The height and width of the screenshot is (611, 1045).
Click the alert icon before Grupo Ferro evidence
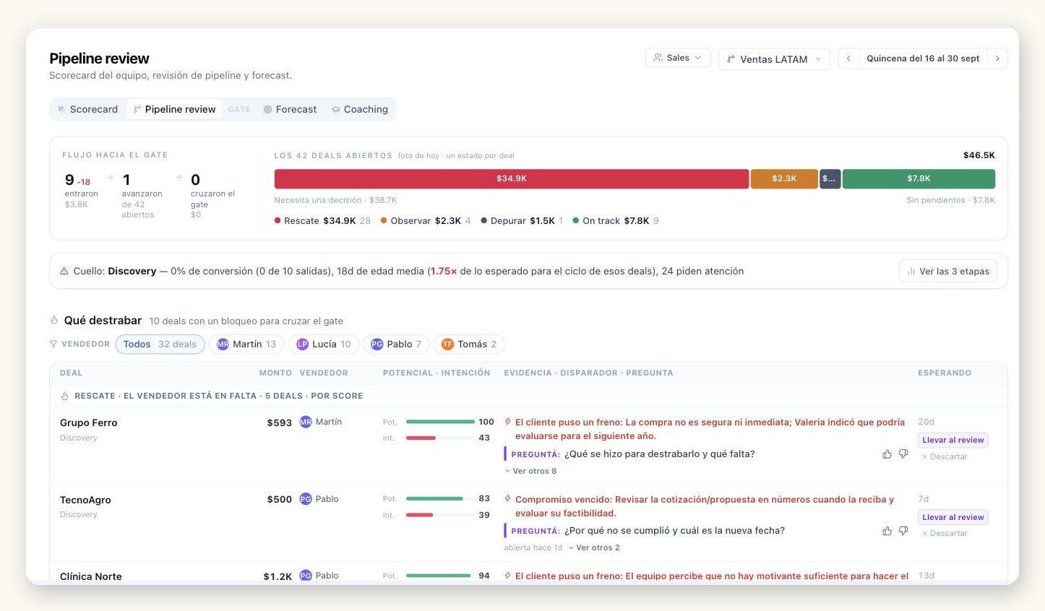(508, 422)
